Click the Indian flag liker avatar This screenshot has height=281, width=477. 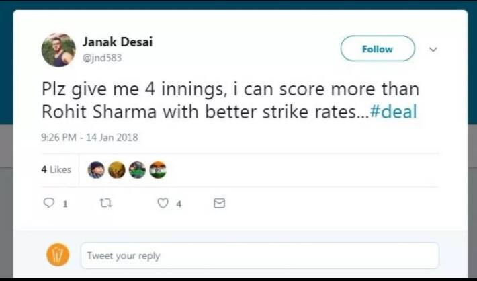[x=157, y=170]
